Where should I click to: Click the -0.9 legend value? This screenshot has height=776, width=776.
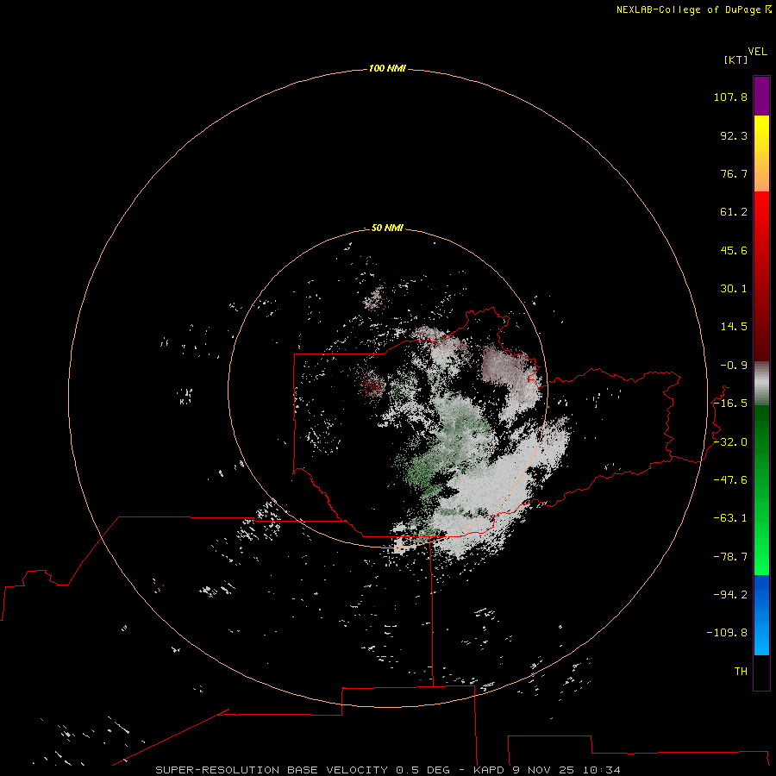click(x=734, y=366)
